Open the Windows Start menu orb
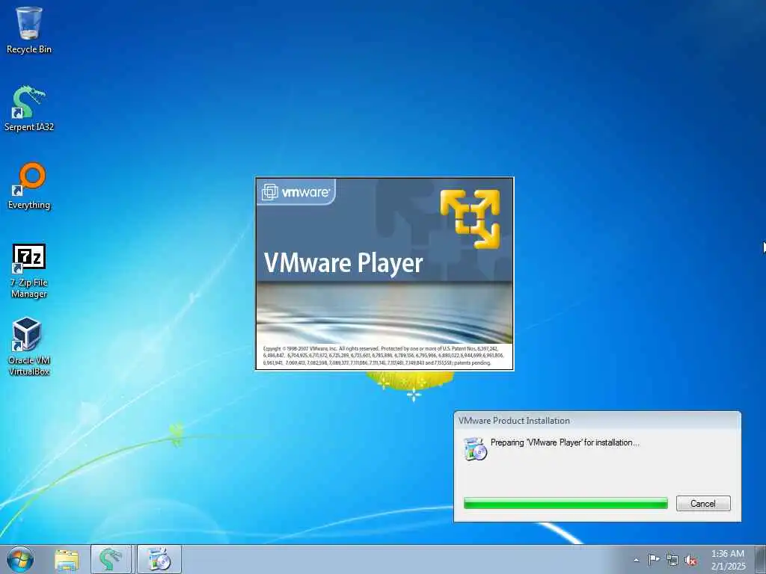Image resolution: width=766 pixels, height=574 pixels. (x=20, y=559)
